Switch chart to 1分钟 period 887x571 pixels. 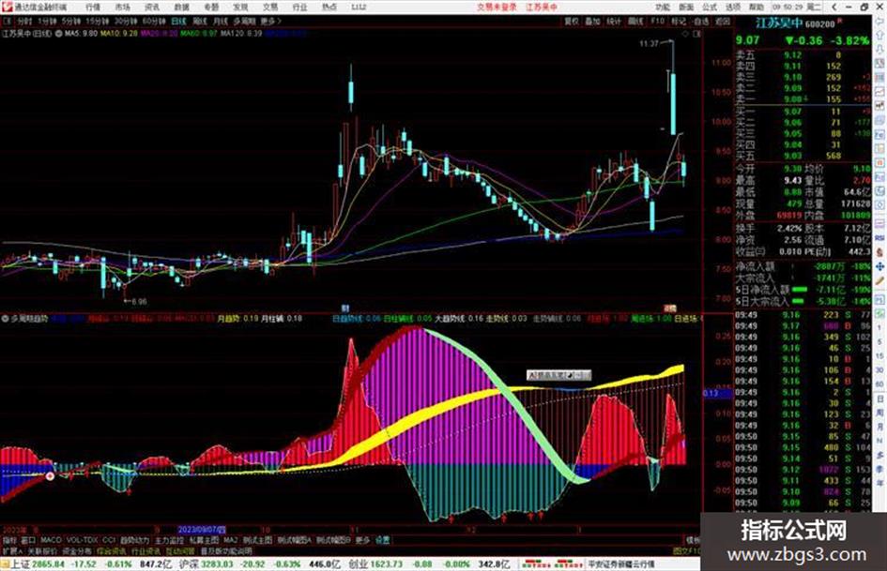47,21
